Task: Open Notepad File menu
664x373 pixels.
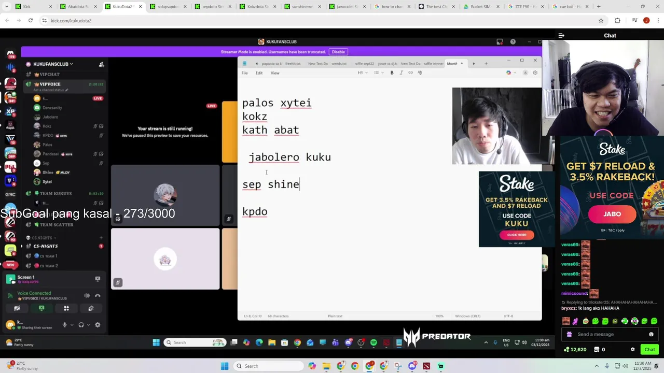Action: click(244, 73)
